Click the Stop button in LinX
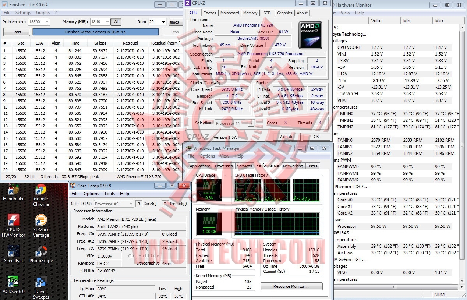Image resolution: width=467 pixels, height=300 pixels. (x=175, y=32)
